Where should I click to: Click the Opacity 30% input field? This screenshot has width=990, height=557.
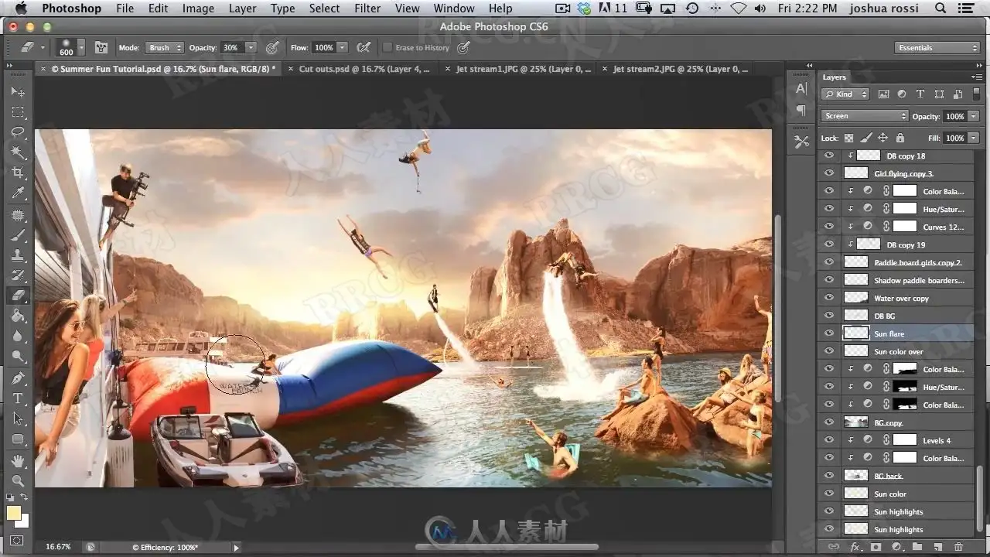click(231, 48)
